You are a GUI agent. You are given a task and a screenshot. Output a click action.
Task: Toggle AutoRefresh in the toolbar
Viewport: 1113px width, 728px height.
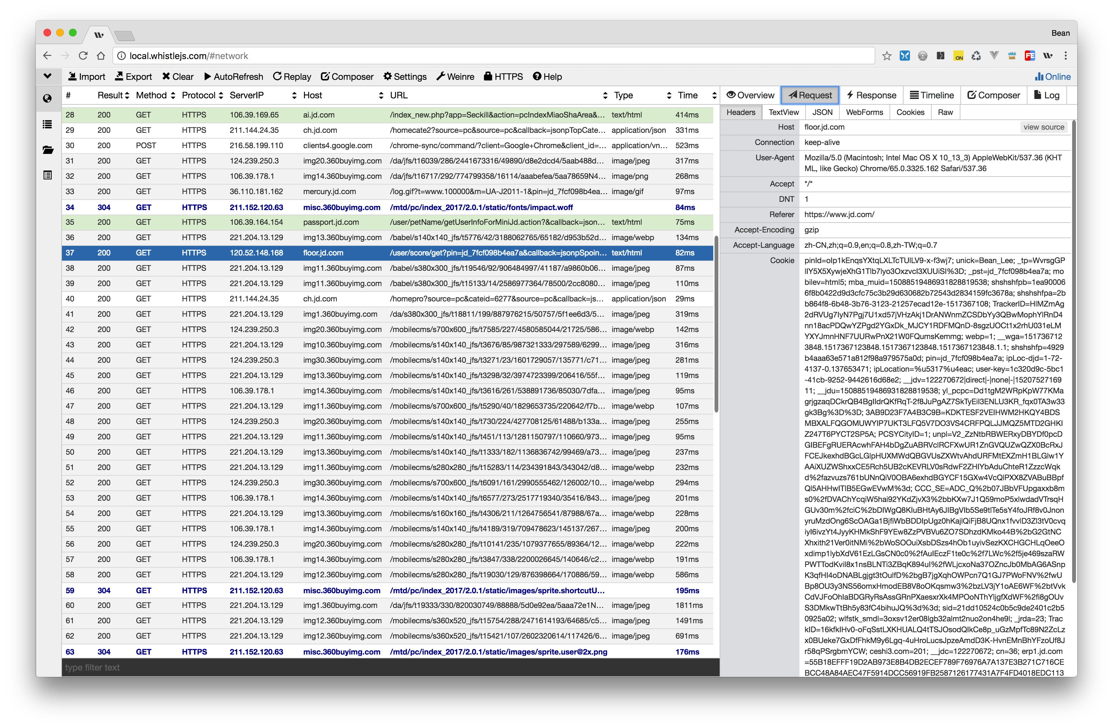tap(233, 77)
